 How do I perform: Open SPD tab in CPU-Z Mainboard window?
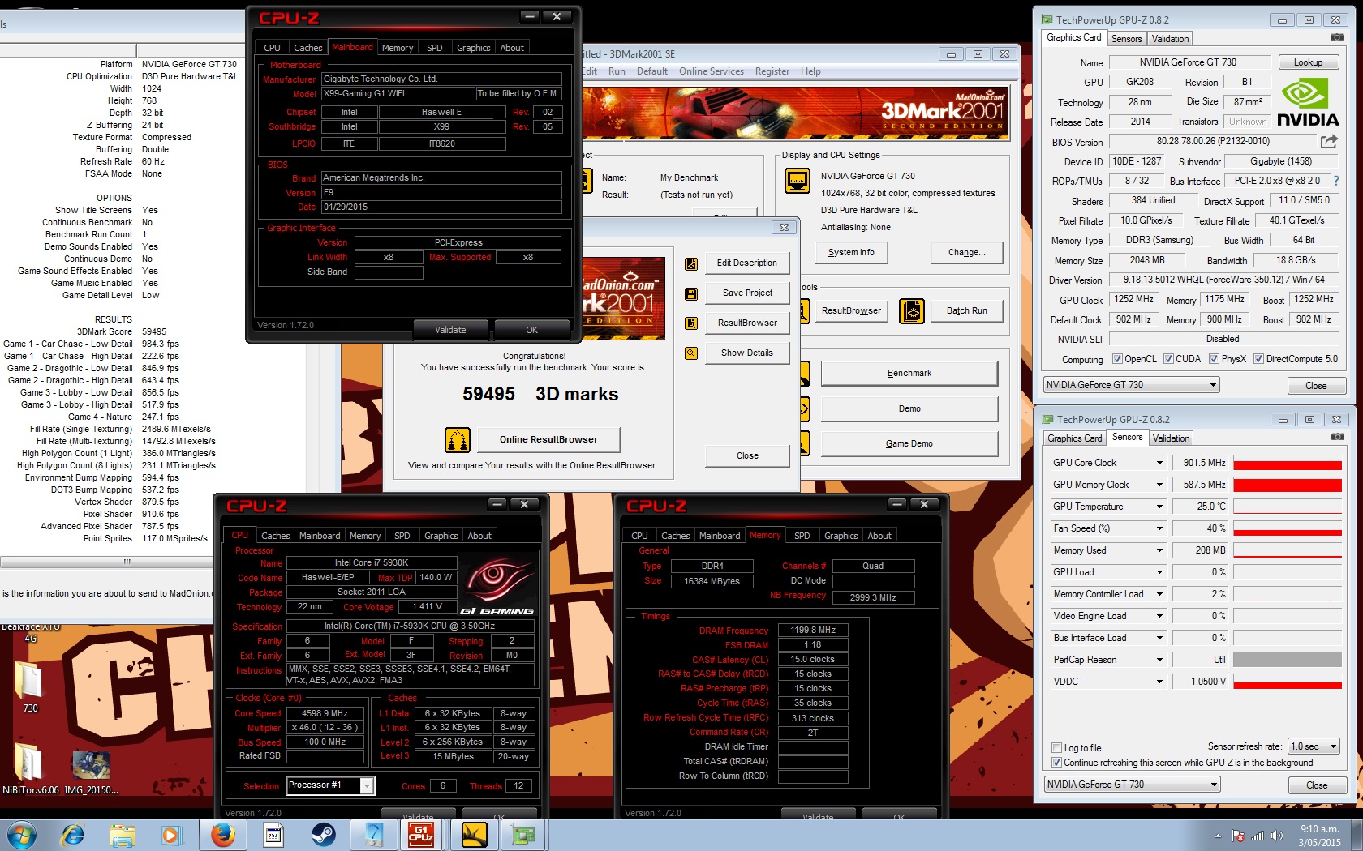(435, 48)
